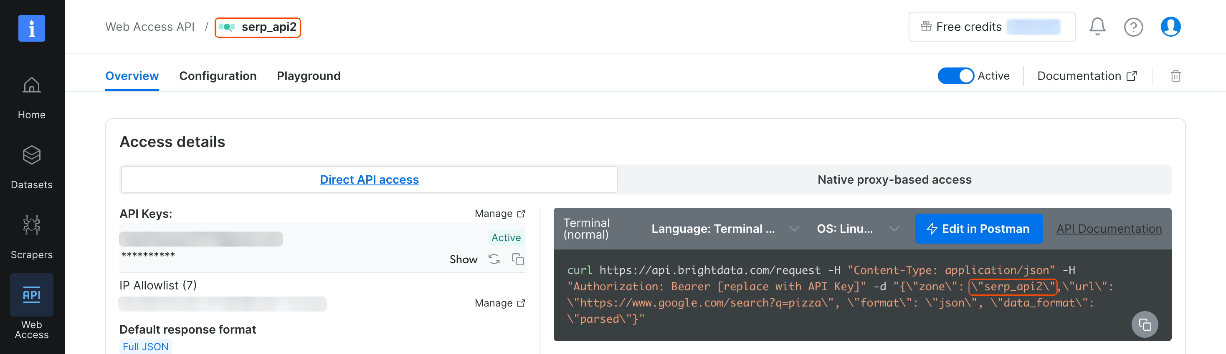Open the API Documentation link
This screenshot has height=354, width=1226.
pyautogui.click(x=1109, y=229)
